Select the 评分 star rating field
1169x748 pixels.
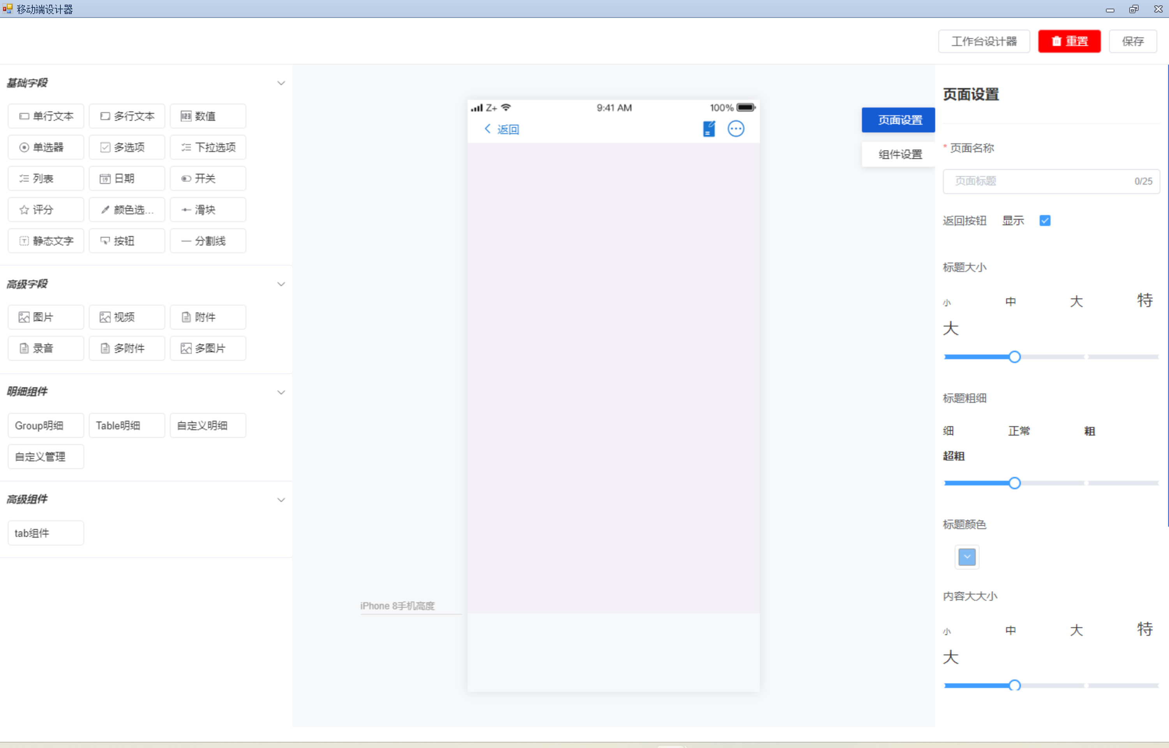point(46,210)
